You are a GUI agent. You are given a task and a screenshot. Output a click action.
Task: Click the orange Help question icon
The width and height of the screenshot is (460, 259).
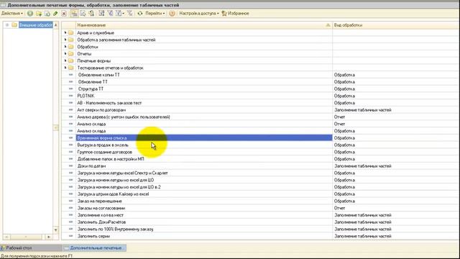coord(172,14)
